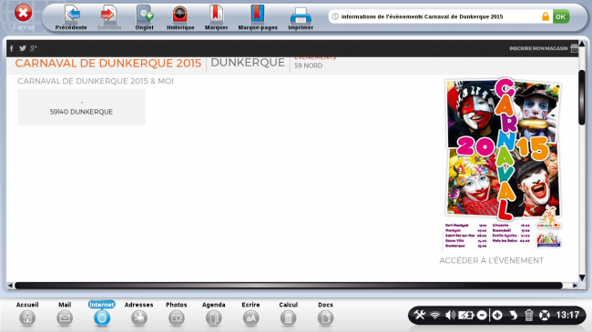Image resolution: width=592 pixels, height=332 pixels.
Task: Open the Ecrire writing application
Action: click(x=250, y=314)
